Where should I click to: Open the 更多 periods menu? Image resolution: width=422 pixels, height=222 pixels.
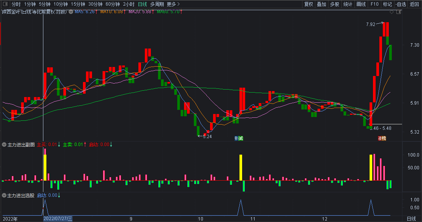(x=173, y=4)
